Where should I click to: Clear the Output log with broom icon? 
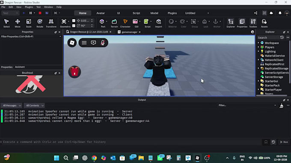coord(282,106)
